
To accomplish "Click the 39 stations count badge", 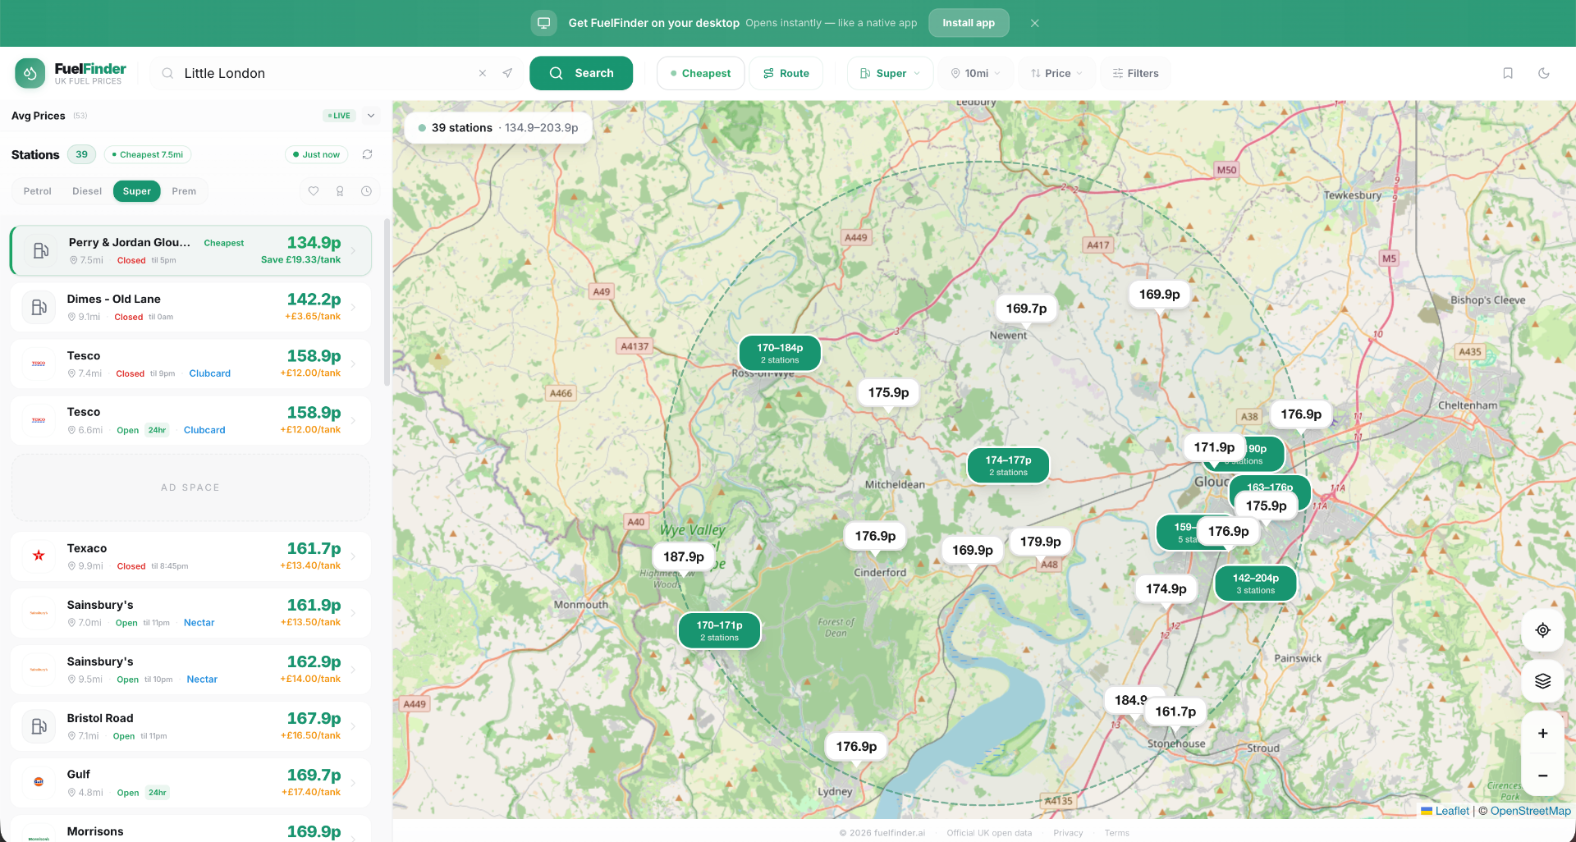I will coord(81,154).
